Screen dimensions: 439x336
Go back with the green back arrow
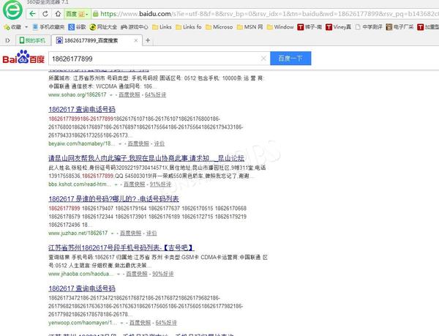point(32,13)
